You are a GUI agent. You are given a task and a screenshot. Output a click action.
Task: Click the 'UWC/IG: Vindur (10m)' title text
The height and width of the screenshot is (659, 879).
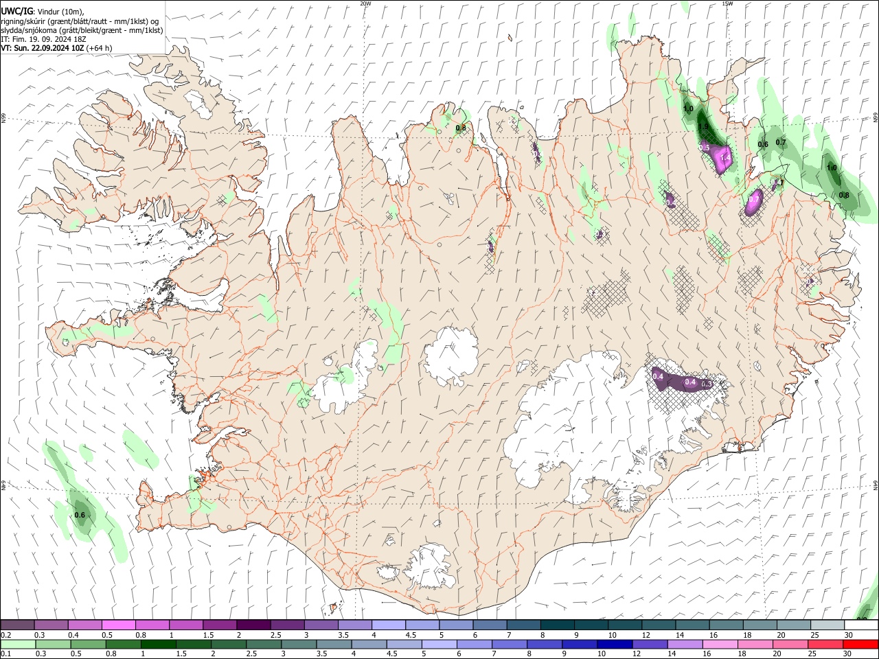(x=42, y=12)
